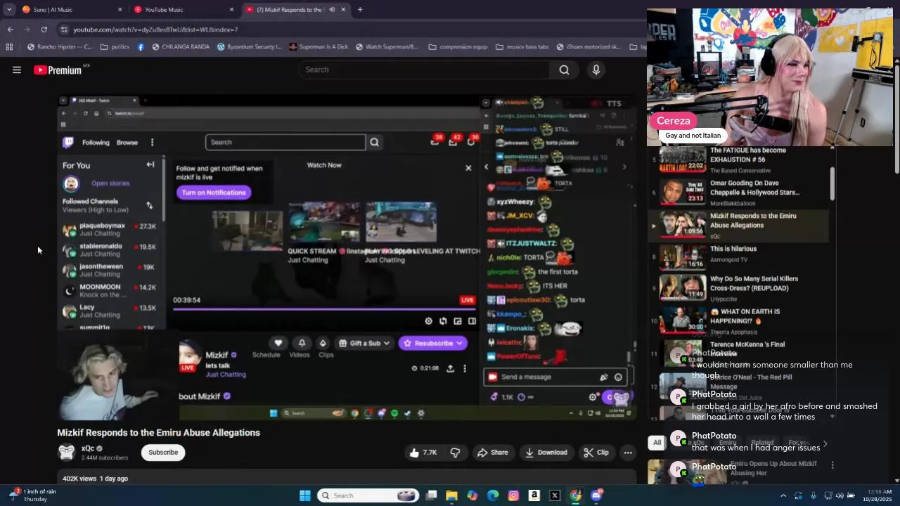Screen dimensions: 900x506
Task: Open the Watch Superman bookmark
Action: click(x=387, y=47)
